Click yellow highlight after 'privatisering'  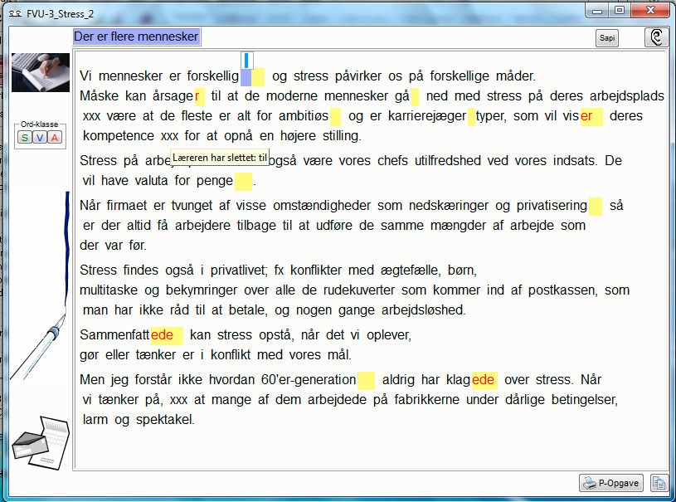(596, 206)
